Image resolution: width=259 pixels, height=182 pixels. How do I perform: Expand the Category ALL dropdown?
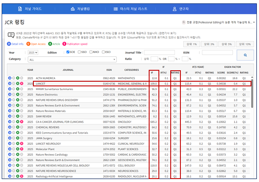tap(72, 60)
